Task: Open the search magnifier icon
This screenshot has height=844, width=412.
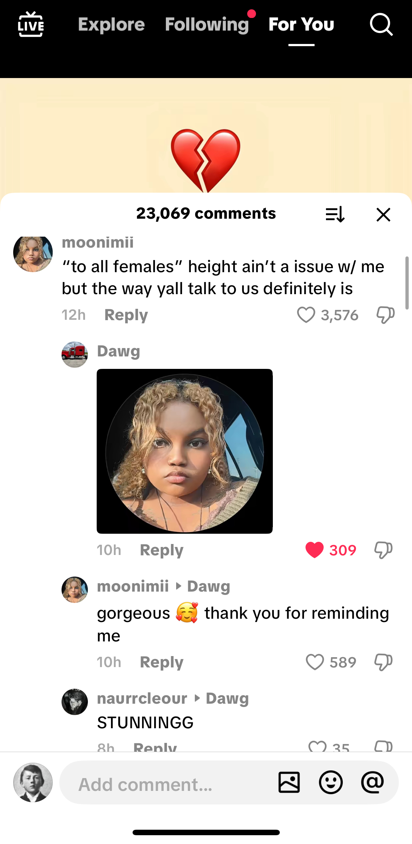Action: [381, 25]
